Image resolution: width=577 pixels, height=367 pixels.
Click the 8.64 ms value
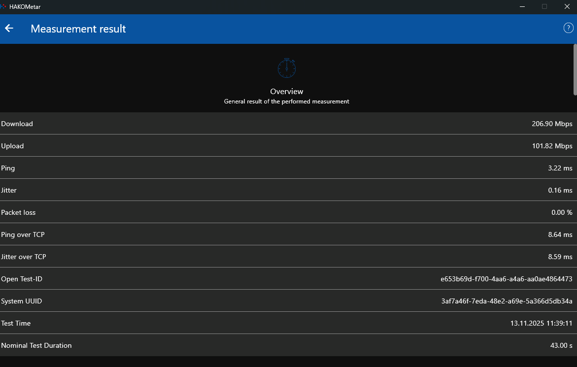560,234
